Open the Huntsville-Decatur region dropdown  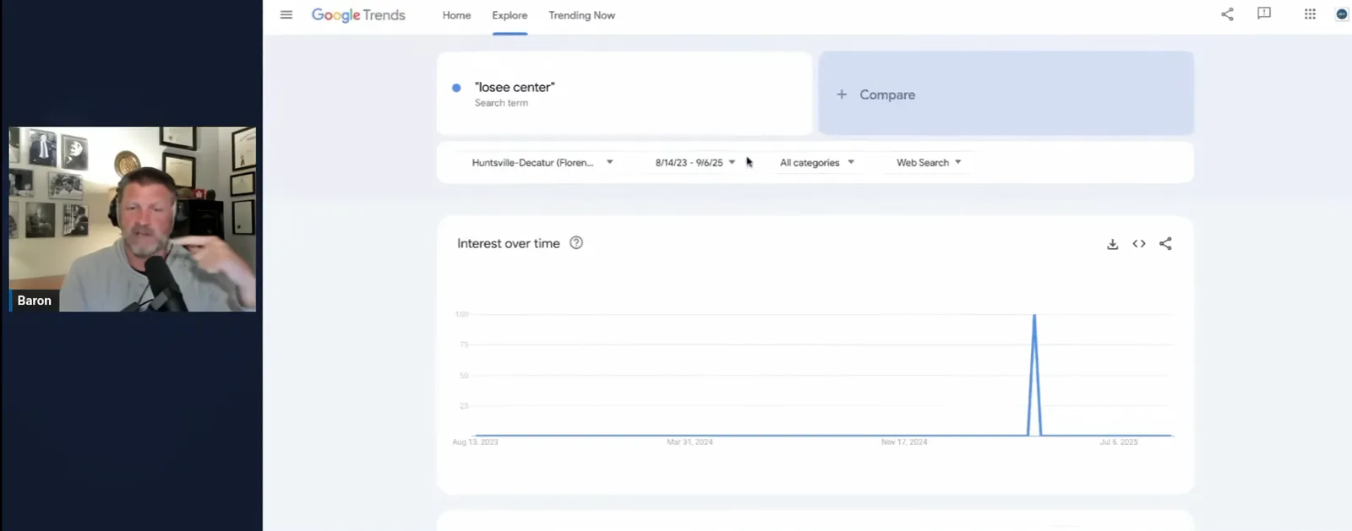542,163
